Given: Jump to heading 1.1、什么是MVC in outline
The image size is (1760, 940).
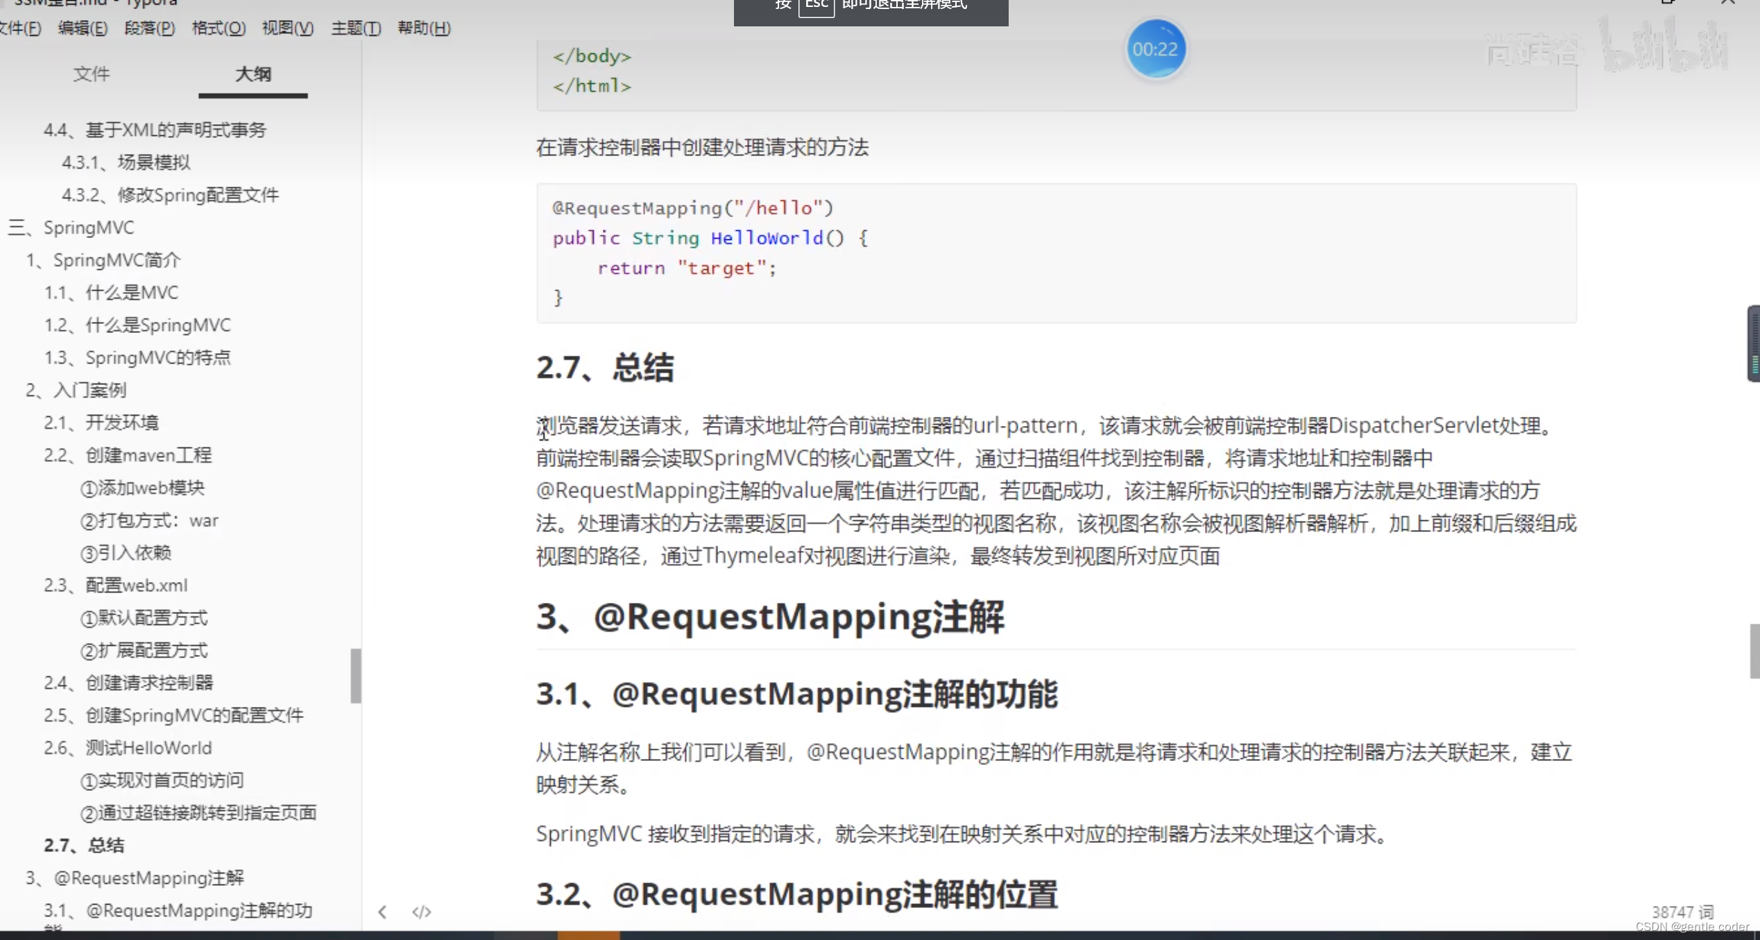Looking at the screenshot, I should tap(111, 292).
